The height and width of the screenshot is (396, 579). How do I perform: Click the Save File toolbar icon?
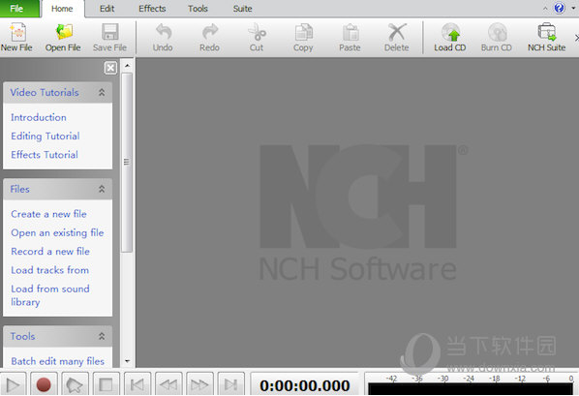point(109,37)
